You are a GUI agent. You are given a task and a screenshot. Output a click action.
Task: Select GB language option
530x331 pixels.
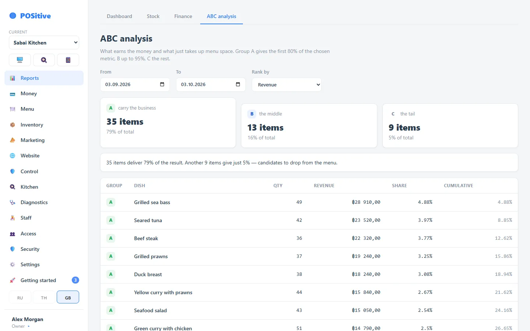tap(68, 297)
